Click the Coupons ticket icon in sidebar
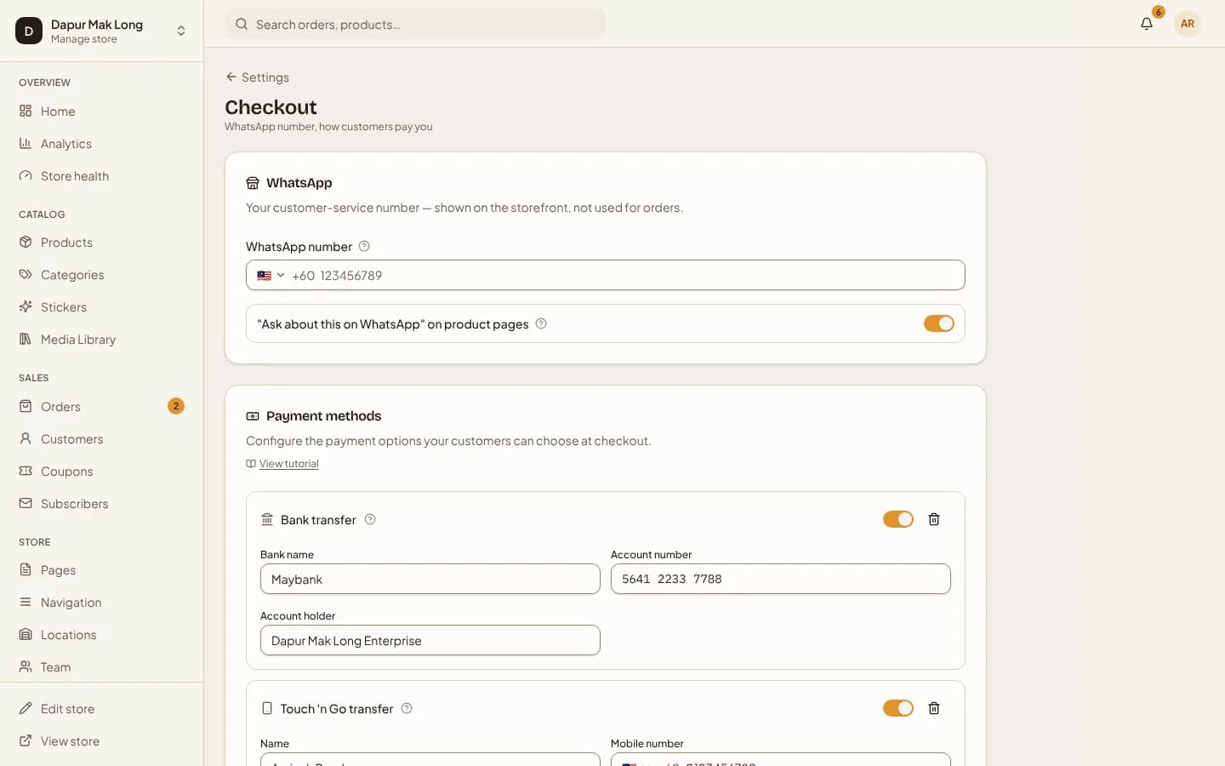Screen dimensions: 1225x766 point(26,471)
